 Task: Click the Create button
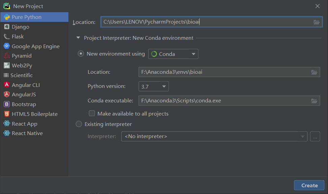click(x=309, y=185)
